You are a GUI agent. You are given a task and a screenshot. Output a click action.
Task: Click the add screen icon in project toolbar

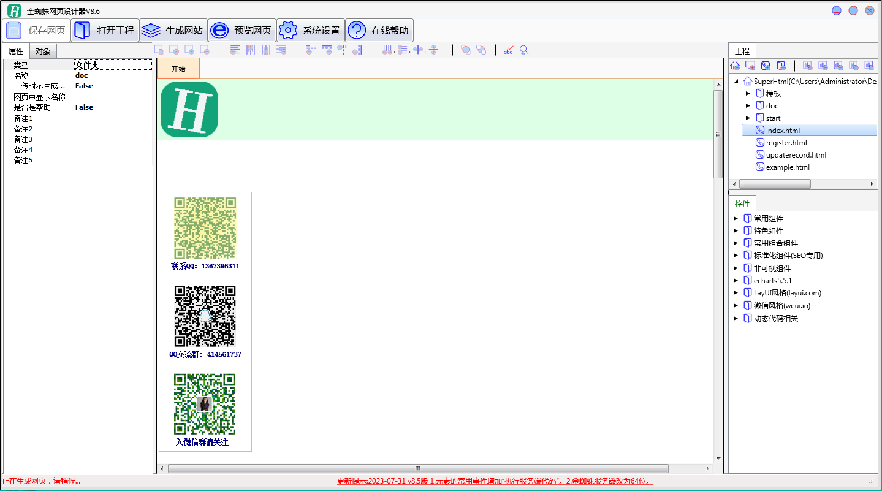click(x=750, y=66)
